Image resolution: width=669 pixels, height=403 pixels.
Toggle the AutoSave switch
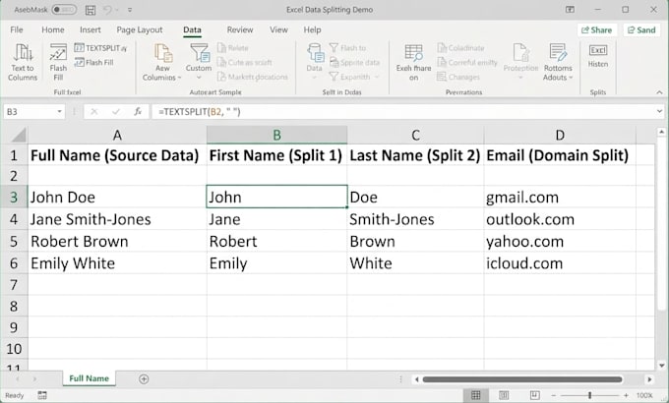[x=64, y=10]
